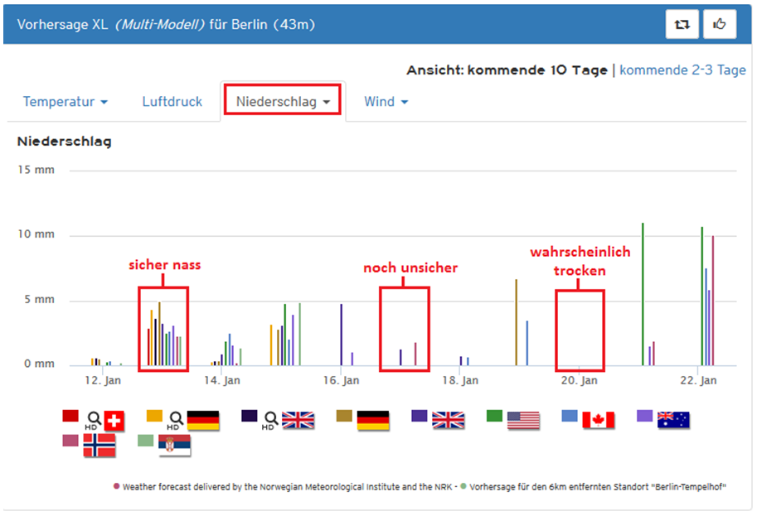Screen dimensions: 757x516
Task: Select the Swiss flag weather model
Action: tap(114, 421)
